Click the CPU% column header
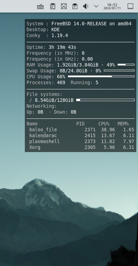 pos(104,124)
